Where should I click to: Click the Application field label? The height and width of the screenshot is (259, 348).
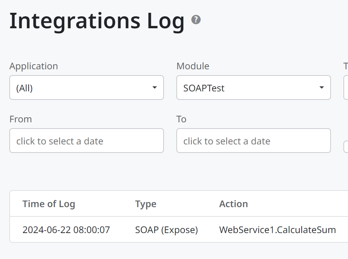pyautogui.click(x=34, y=66)
